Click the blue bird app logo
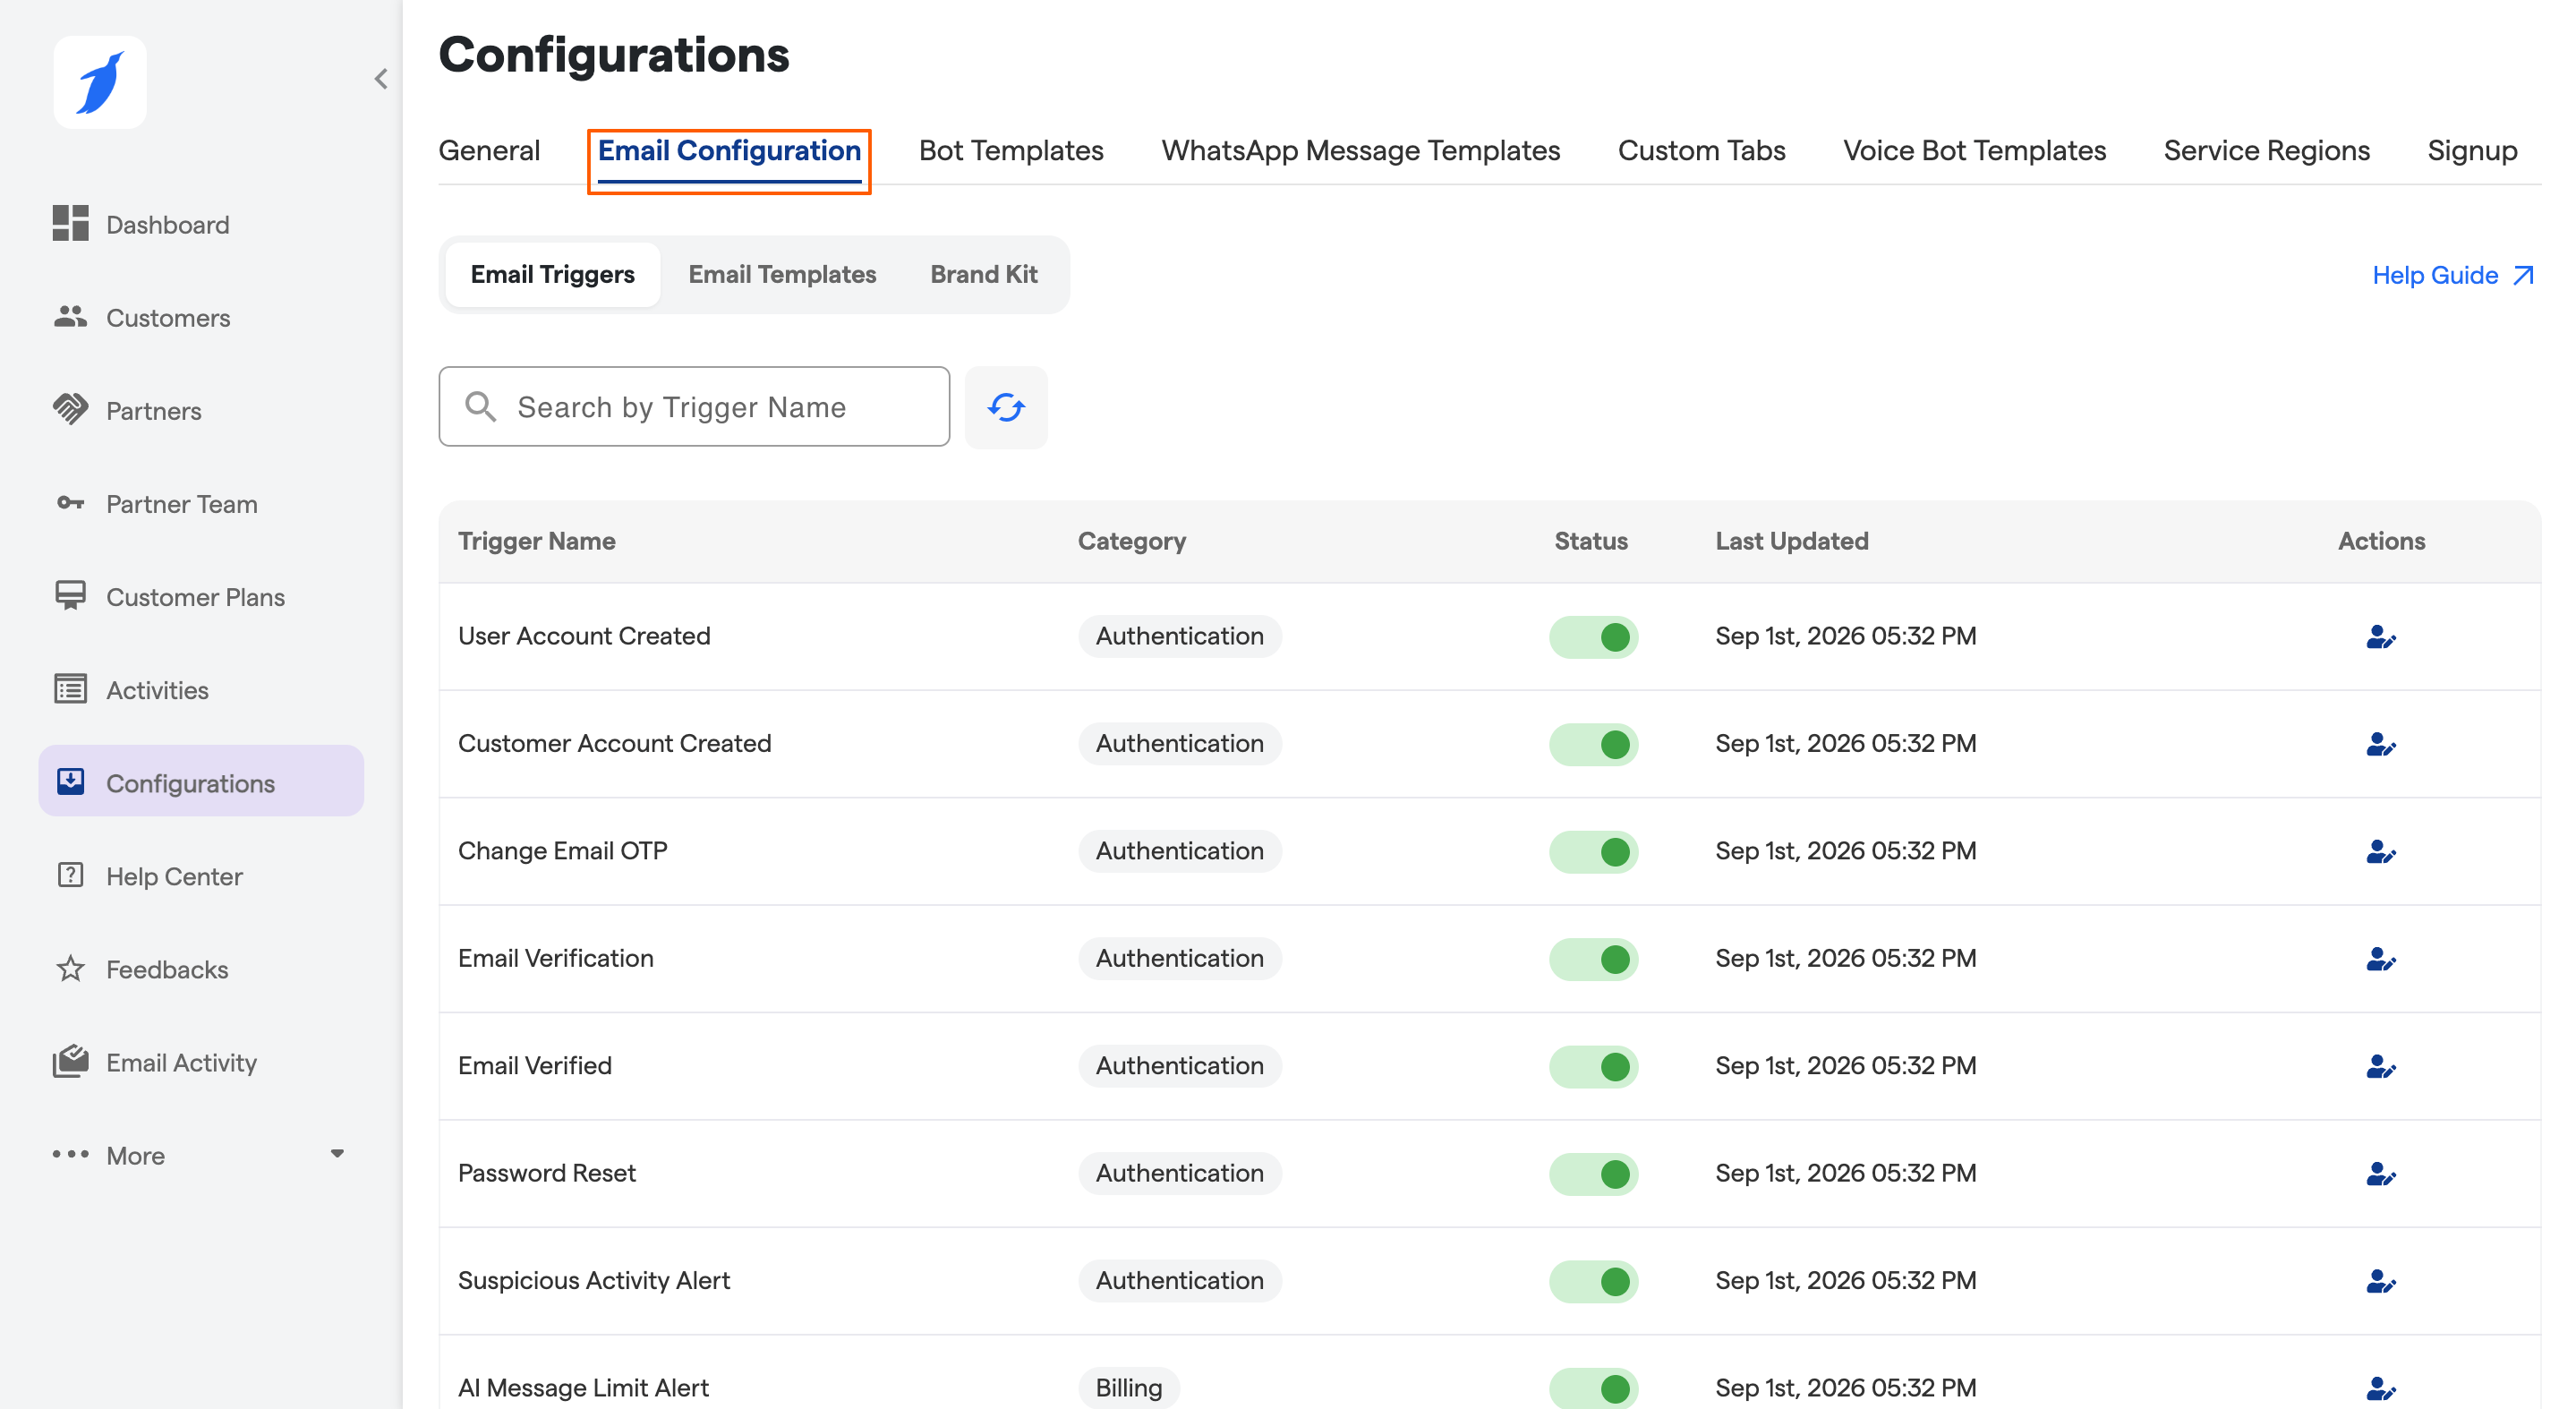The image size is (2576, 1409). coord(100,82)
